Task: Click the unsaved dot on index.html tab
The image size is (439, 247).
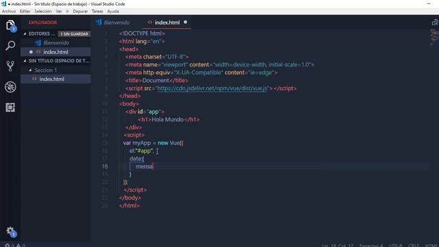Action: 185,22
